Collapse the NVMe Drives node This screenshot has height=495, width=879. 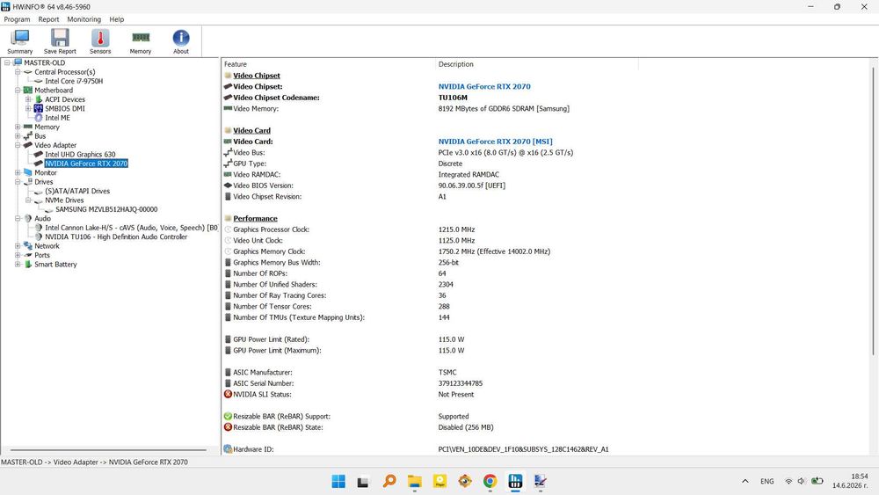[x=29, y=200]
